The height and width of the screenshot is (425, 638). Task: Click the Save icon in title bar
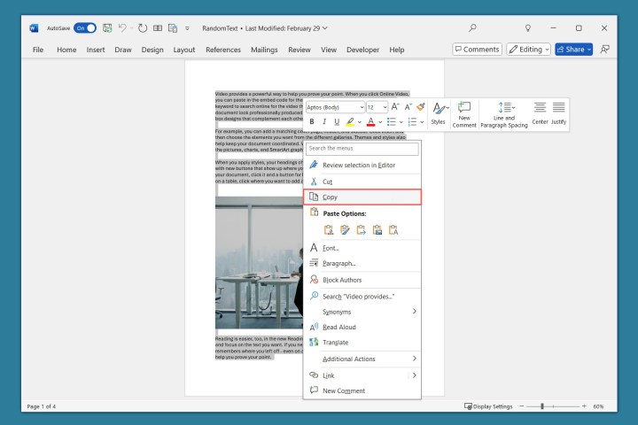point(107,28)
